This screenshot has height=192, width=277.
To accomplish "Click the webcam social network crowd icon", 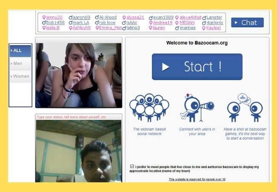I will 149,108.
